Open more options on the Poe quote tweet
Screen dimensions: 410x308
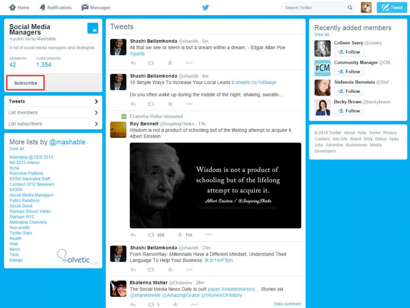tap(189, 63)
